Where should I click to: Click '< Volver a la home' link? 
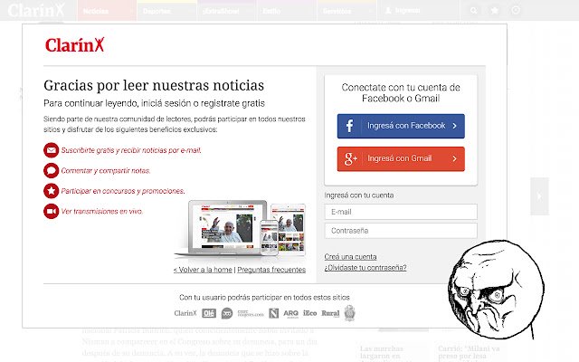[203, 270]
